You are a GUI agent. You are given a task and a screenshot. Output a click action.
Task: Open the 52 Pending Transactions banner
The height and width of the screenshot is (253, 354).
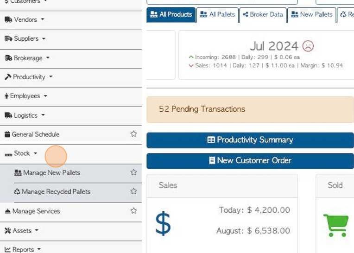pyautogui.click(x=250, y=109)
